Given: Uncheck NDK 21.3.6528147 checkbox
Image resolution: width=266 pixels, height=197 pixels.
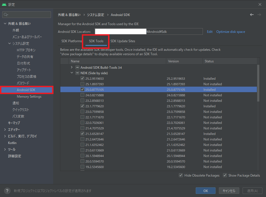Looking at the screenshot, I should pos(82,134).
